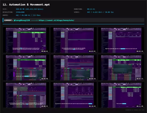The image size is (147, 113).
Task: Open the thumbnail timestamped 00:04:48
Action: [26, 67]
